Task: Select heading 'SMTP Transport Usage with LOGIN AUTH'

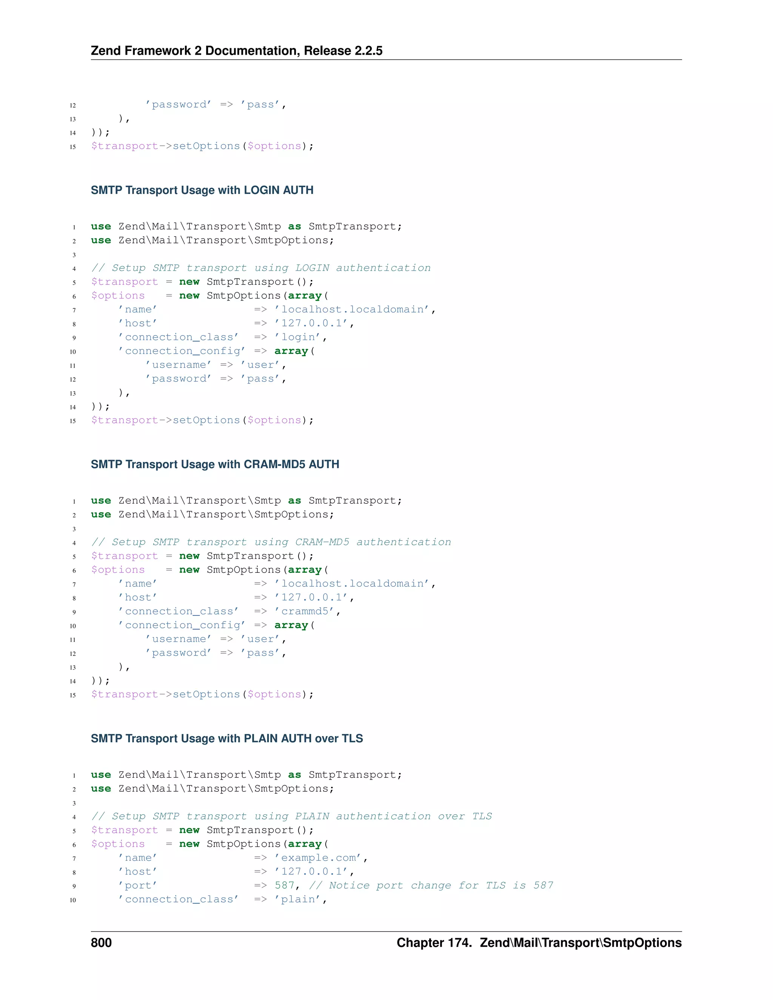Action: click(202, 190)
